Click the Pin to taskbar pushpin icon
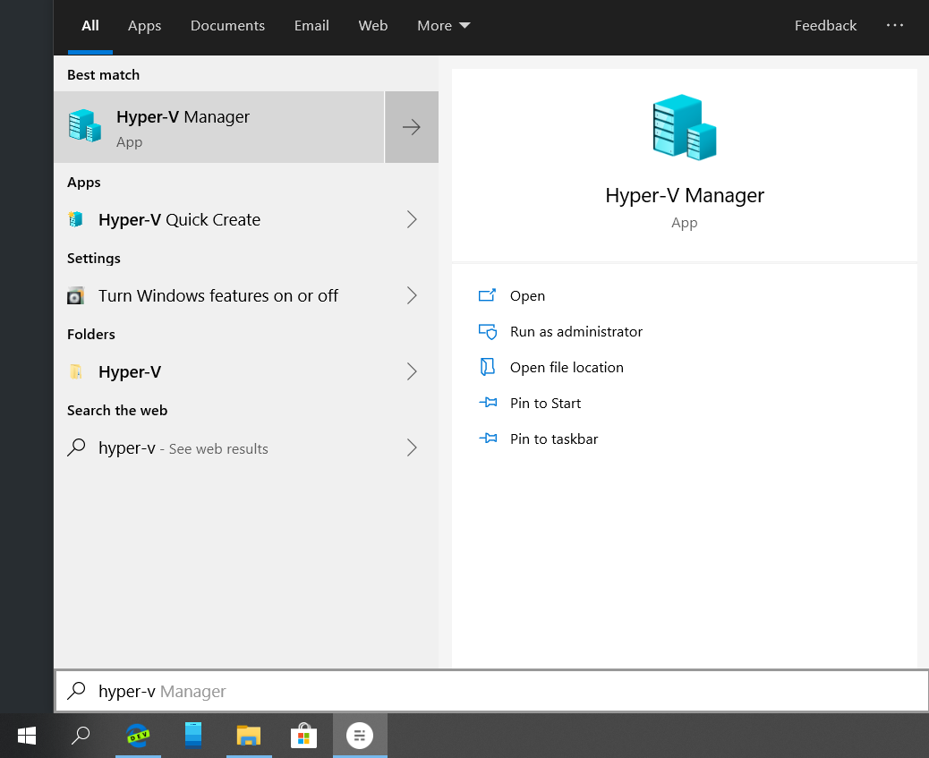 click(x=488, y=439)
